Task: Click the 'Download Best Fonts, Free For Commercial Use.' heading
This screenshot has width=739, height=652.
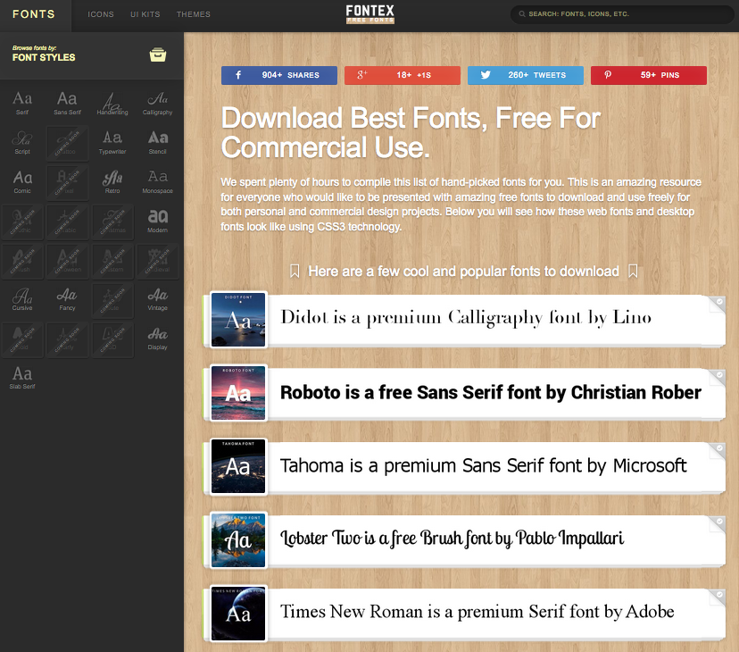Action: [411, 132]
